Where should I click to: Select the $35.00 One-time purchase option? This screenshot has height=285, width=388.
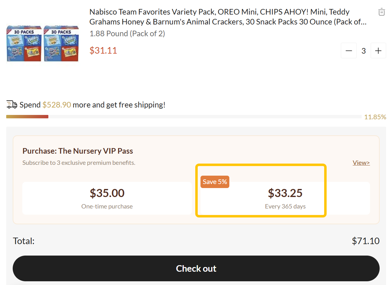click(x=107, y=198)
